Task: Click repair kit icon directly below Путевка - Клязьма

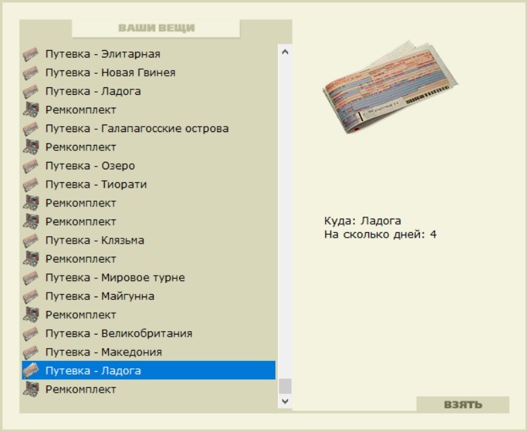Action: [x=30, y=259]
